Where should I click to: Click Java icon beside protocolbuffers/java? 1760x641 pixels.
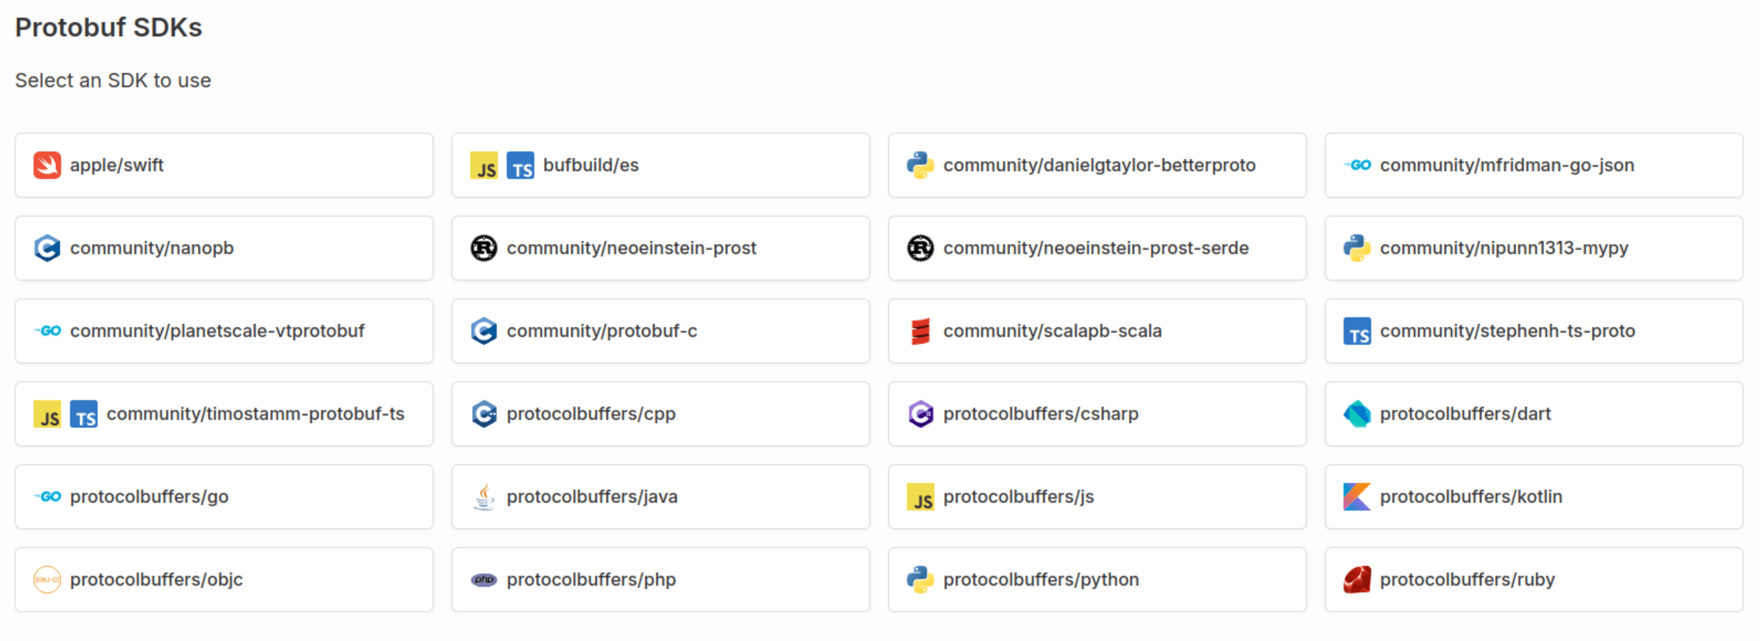[484, 497]
